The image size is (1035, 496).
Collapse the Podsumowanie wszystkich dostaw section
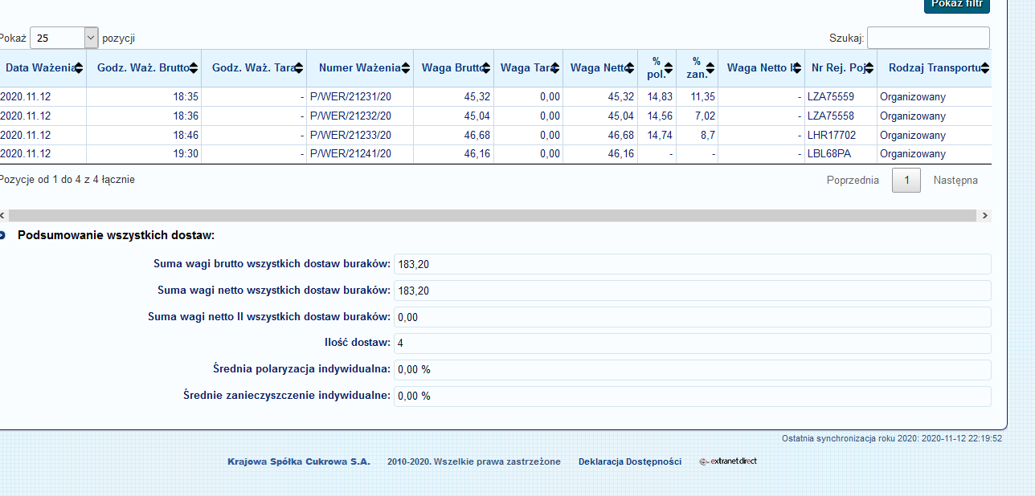(2, 235)
